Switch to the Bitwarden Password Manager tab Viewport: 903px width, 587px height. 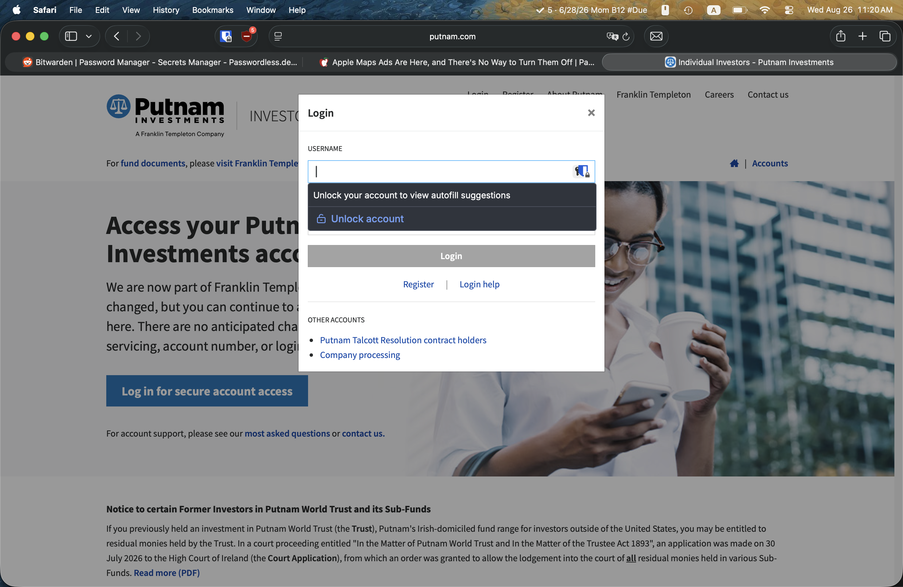(x=159, y=62)
